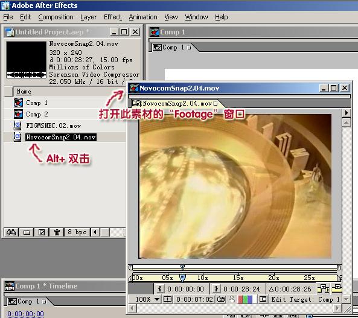This screenshot has width=358, height=318.
Task: Open the 100% magnification dropdown
Action: point(147,299)
